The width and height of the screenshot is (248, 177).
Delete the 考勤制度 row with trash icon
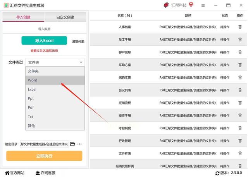coord(240,128)
